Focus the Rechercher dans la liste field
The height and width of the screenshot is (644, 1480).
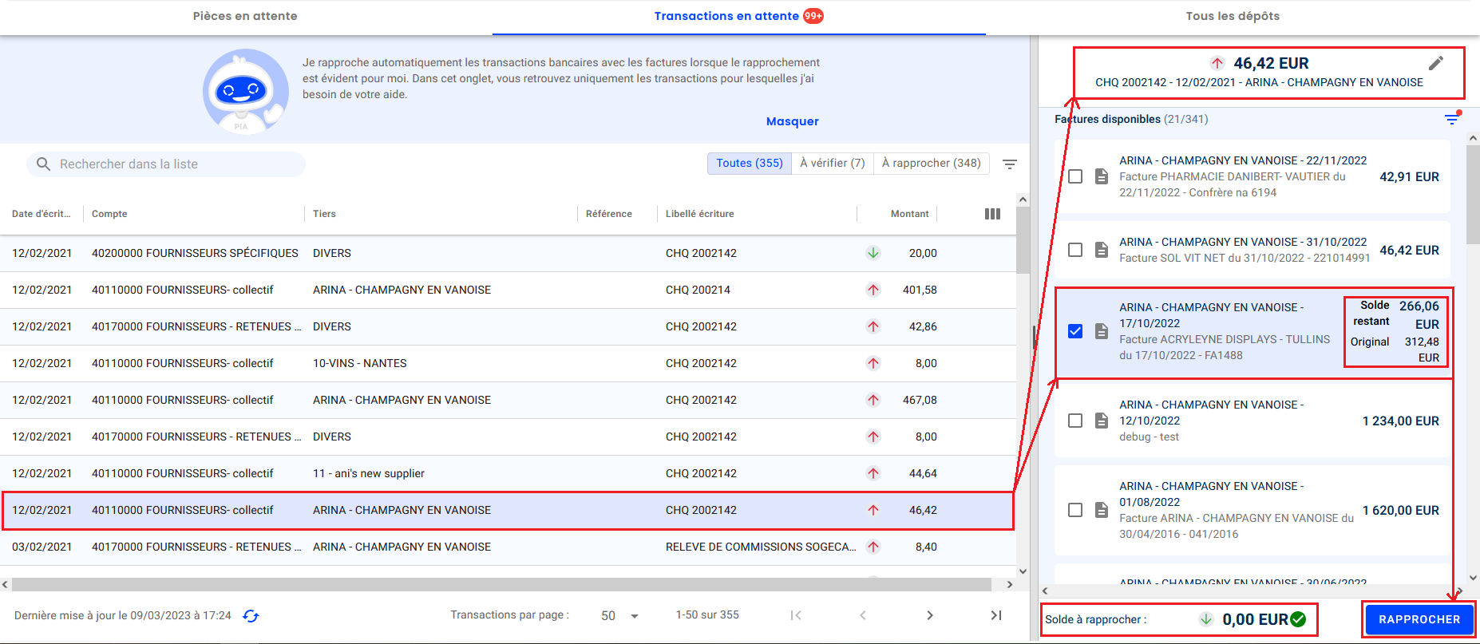click(x=166, y=164)
